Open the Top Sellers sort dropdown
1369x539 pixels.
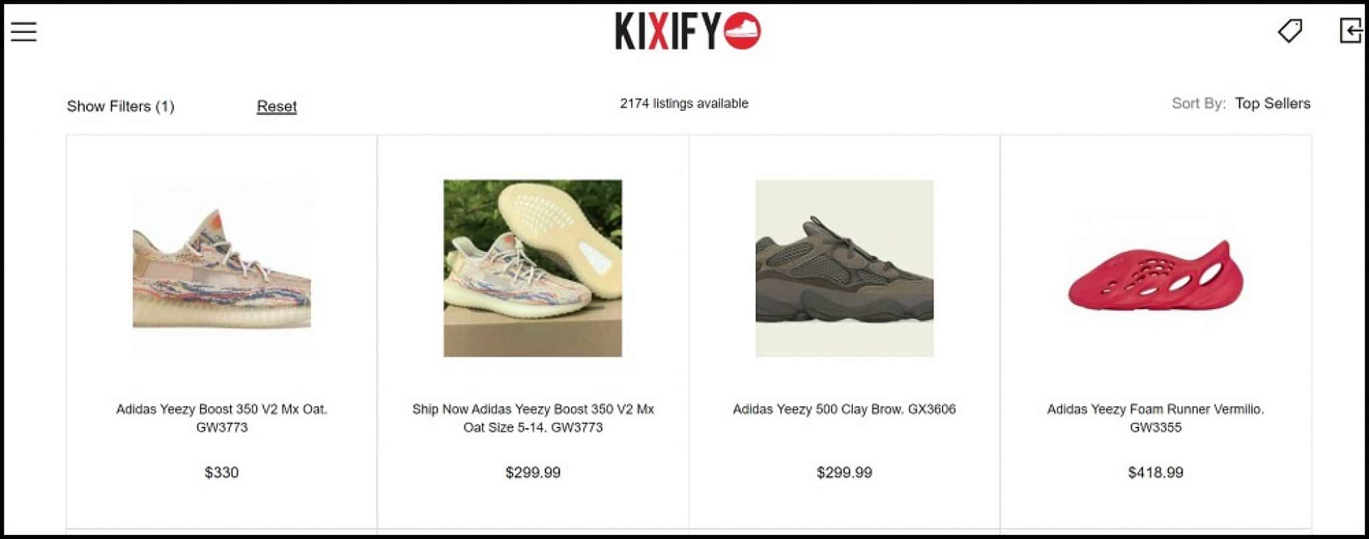point(1272,104)
